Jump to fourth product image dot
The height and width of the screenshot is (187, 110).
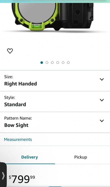pos(58,63)
